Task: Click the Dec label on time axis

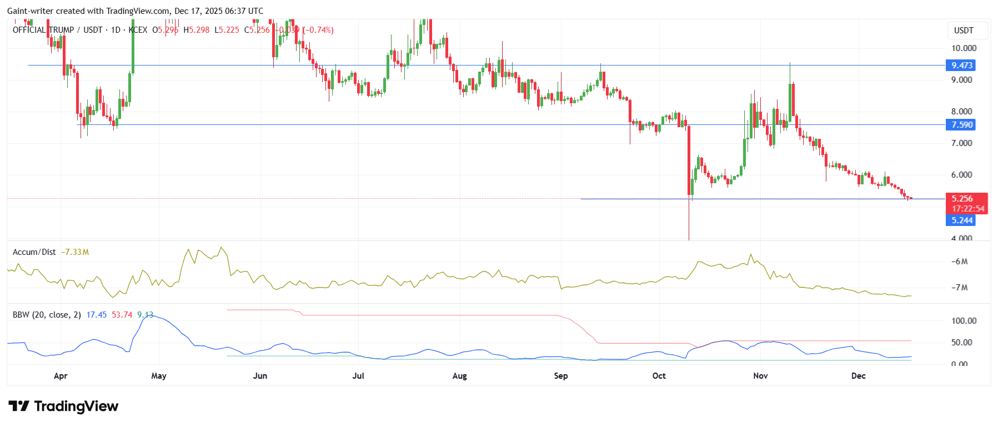Action: click(x=859, y=376)
